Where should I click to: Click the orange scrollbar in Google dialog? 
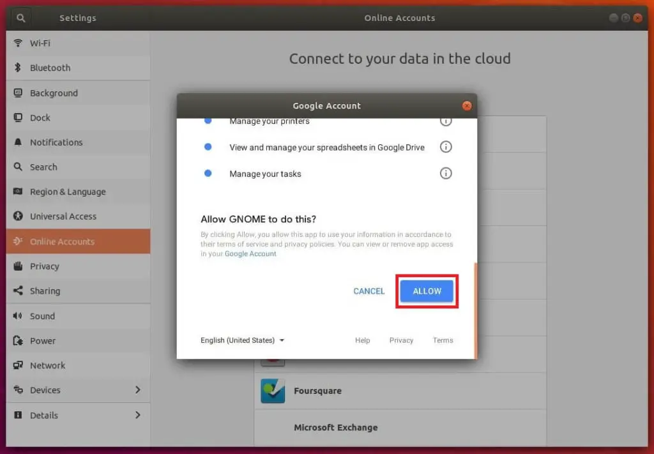(475, 310)
